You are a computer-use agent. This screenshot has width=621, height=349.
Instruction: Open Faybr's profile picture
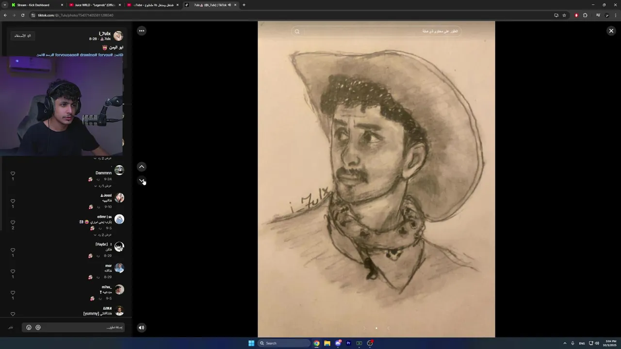119,247
